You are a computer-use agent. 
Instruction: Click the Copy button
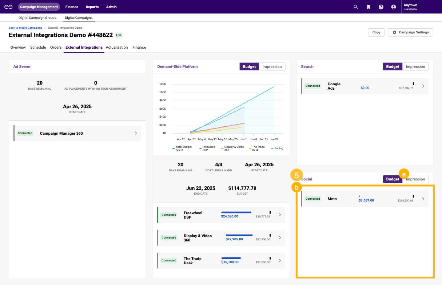(376, 32)
